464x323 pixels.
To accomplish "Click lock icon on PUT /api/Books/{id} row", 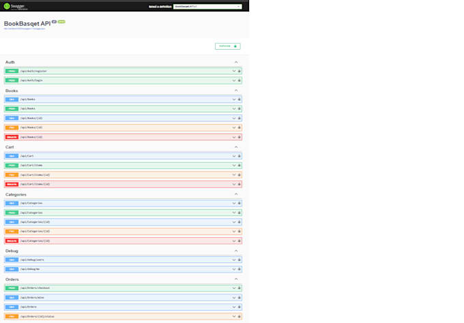I will (x=239, y=127).
